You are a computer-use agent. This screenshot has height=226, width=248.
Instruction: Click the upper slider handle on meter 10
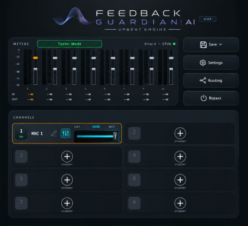(x=171, y=58)
